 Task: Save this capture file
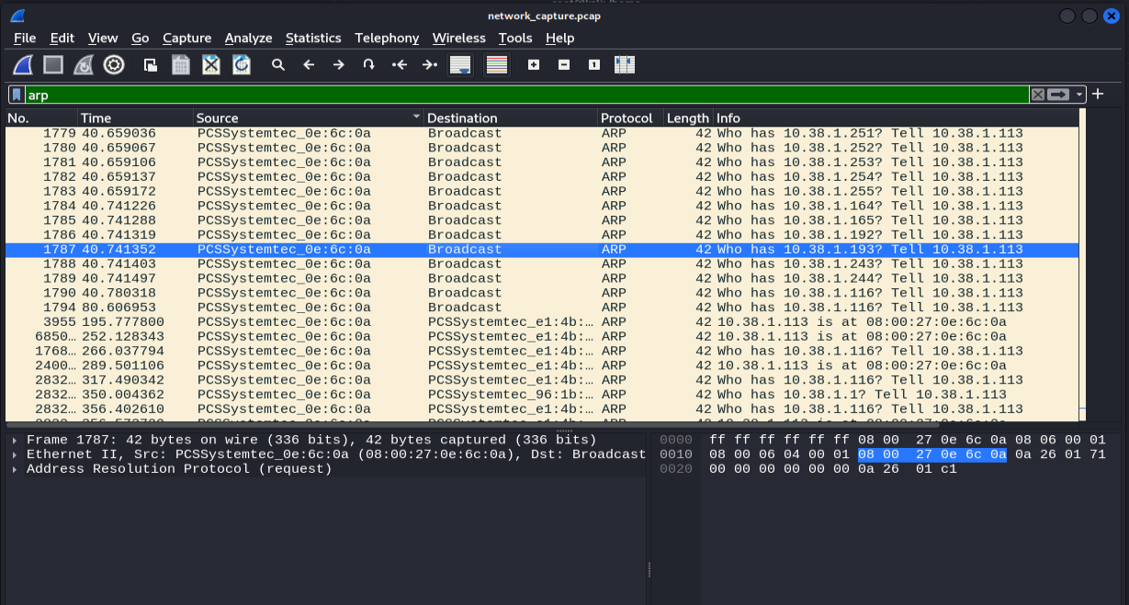[181, 65]
